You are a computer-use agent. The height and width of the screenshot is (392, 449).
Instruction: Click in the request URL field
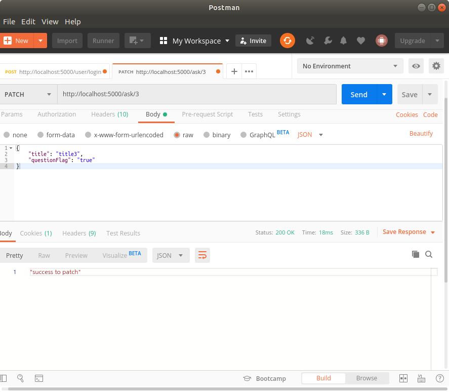(197, 94)
